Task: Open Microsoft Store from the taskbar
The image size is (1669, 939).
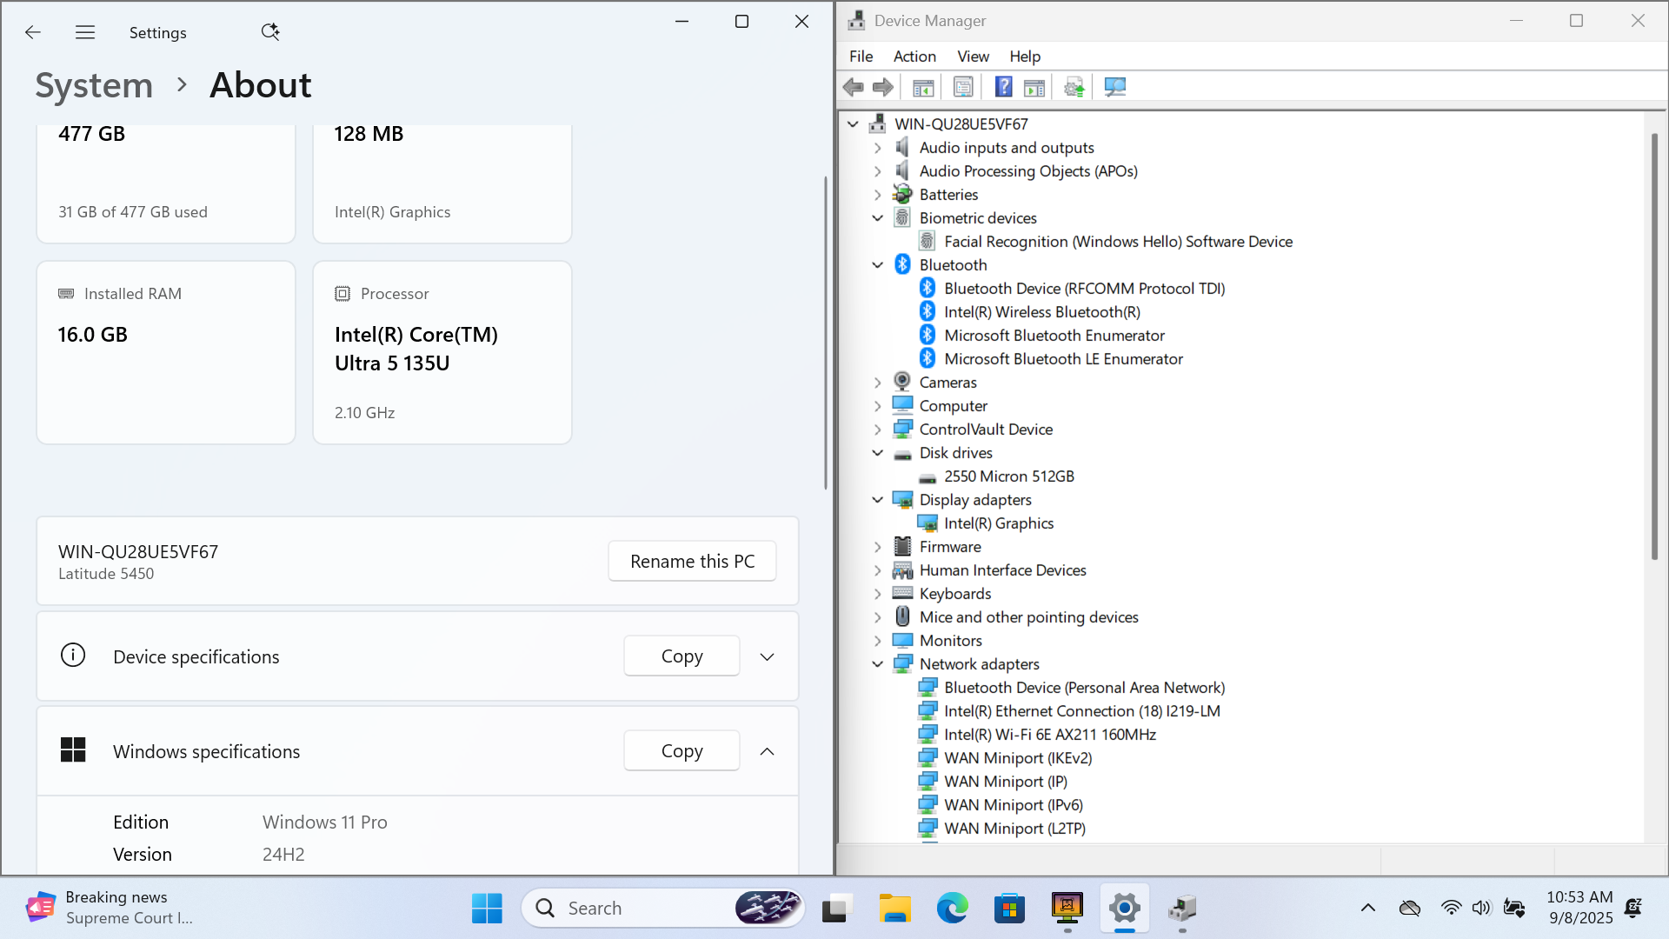Action: tap(1009, 909)
